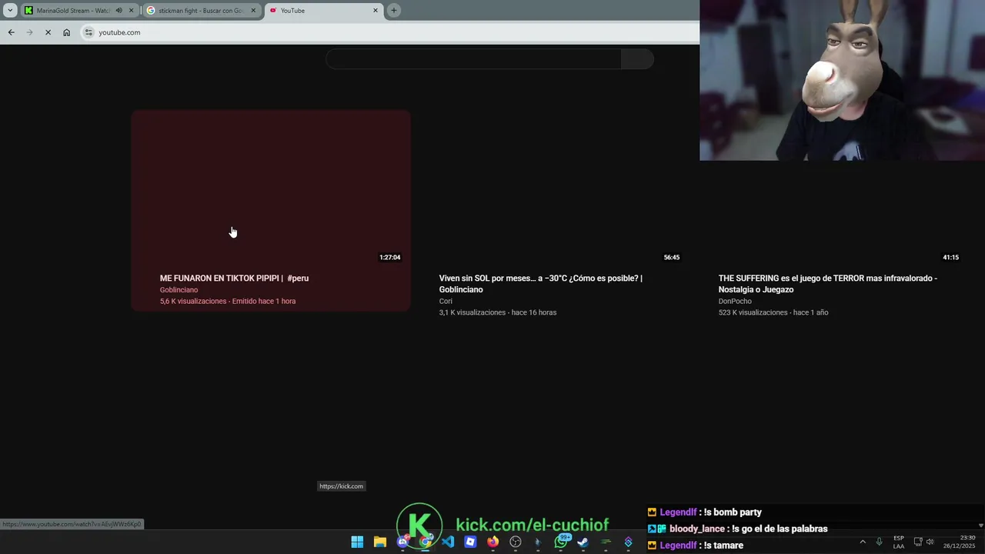Click the 56:45 duration badge
Screen dimensions: 985x554
pyautogui.click(x=672, y=257)
